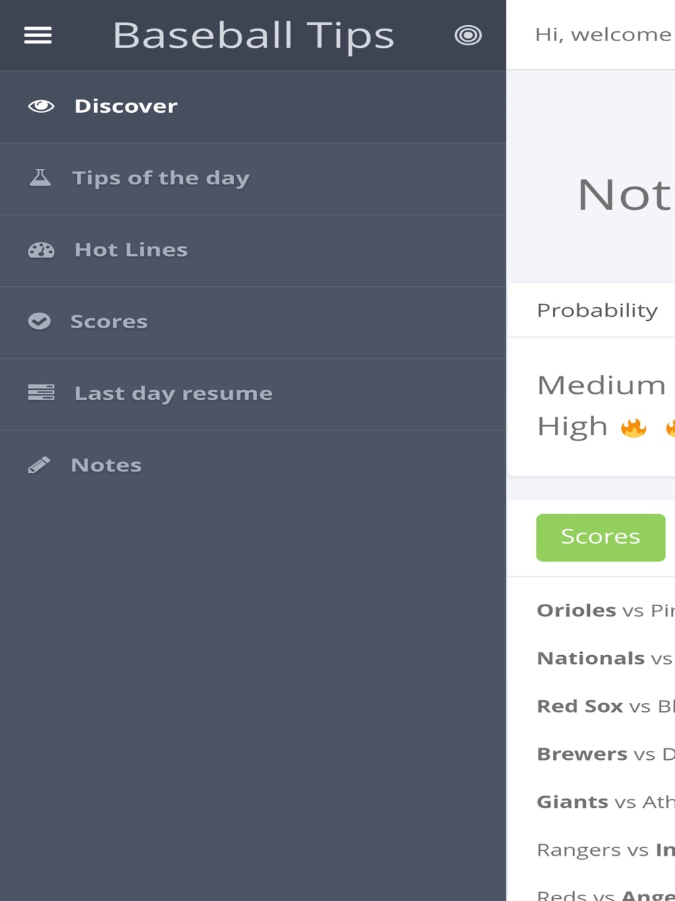Viewport: 675px width, 901px height.
Task: Click the eye icon next to Discover
Action: click(x=41, y=106)
